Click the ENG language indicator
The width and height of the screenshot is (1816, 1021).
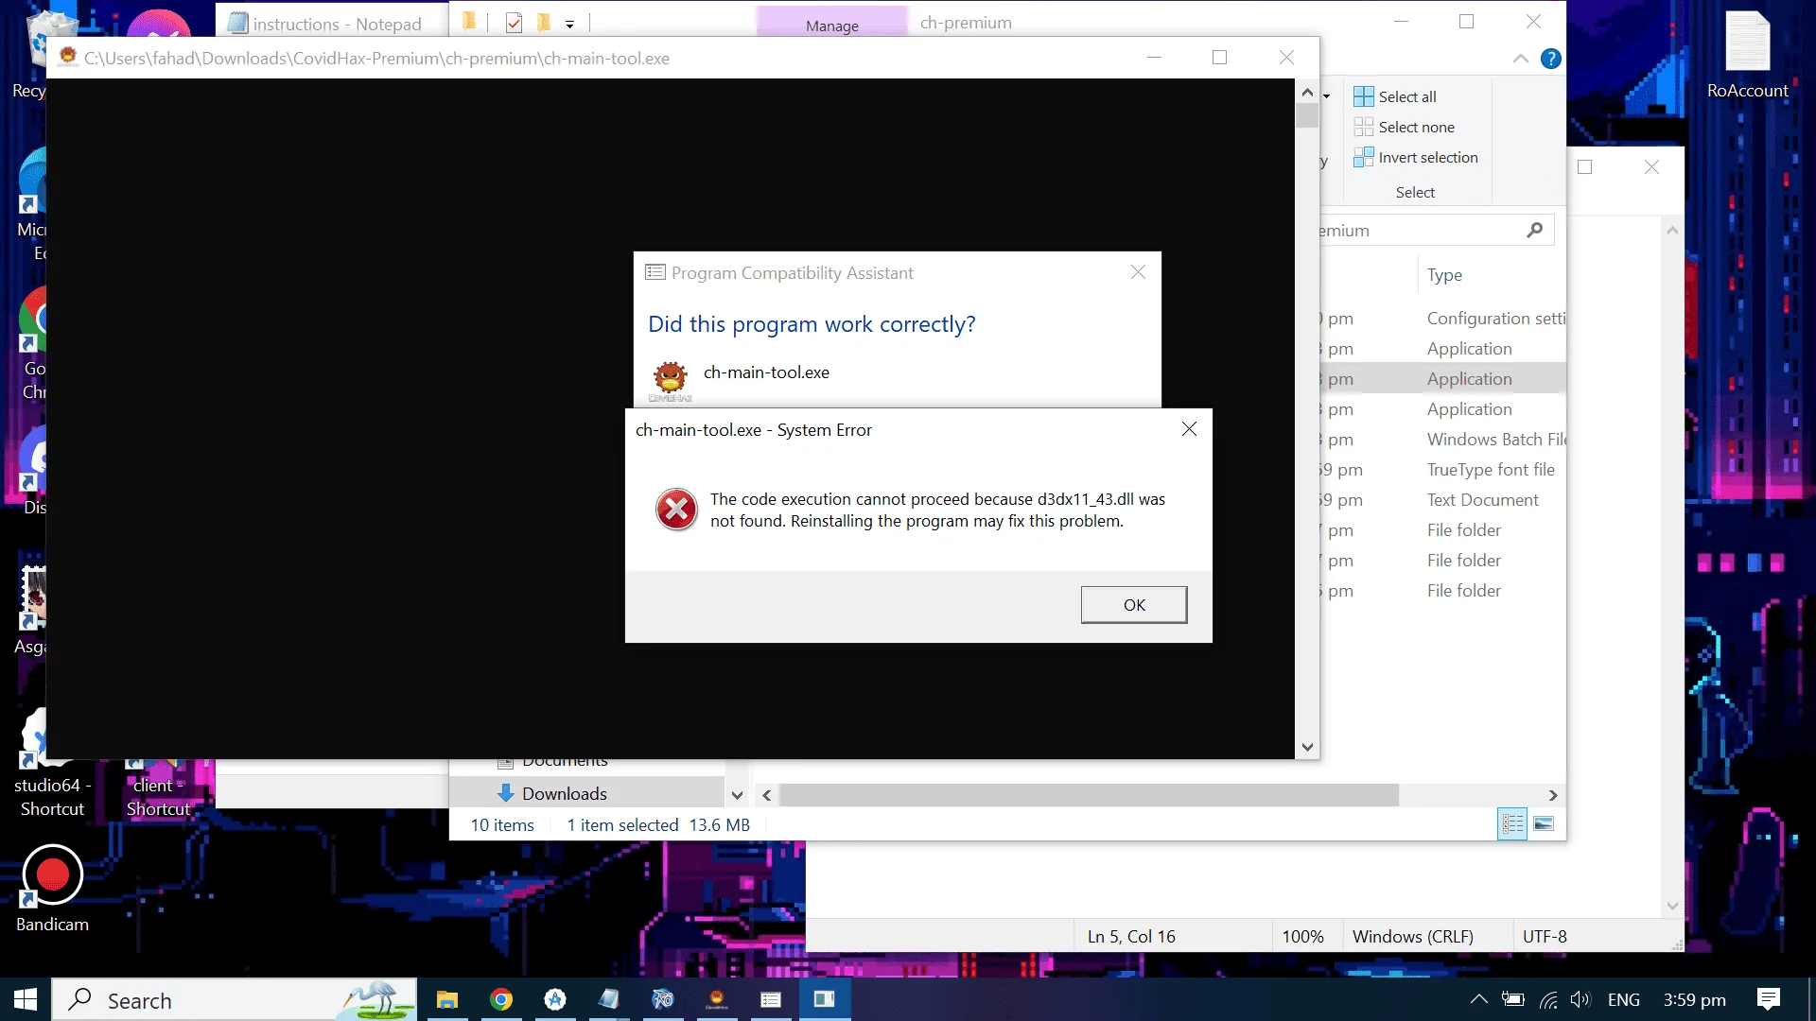pos(1623,999)
